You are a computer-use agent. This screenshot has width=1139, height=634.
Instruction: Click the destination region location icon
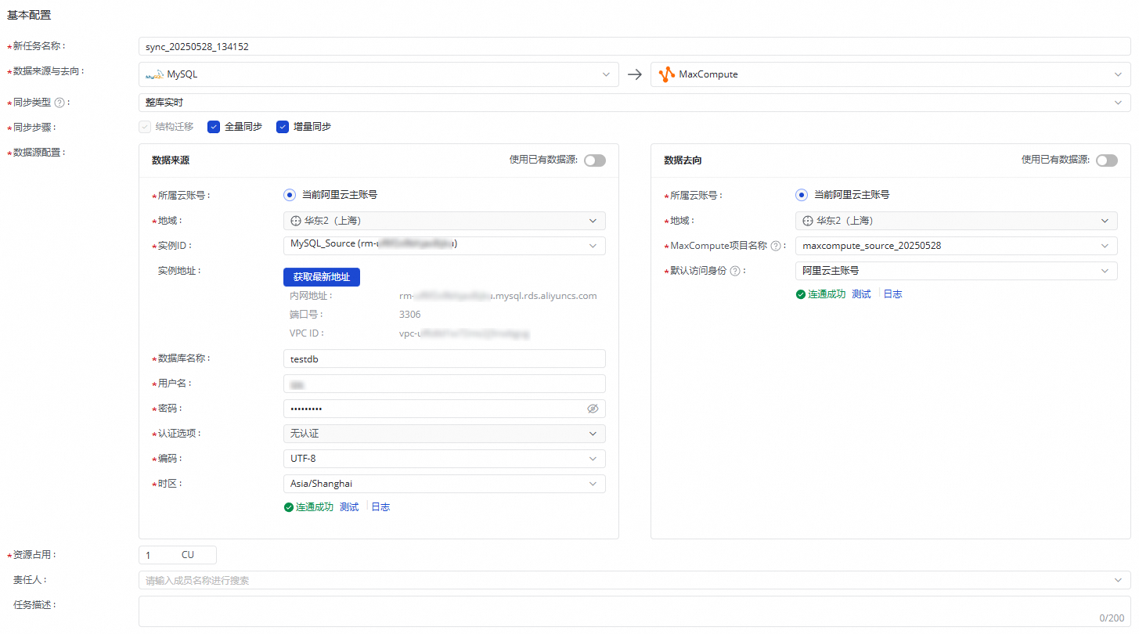click(808, 221)
